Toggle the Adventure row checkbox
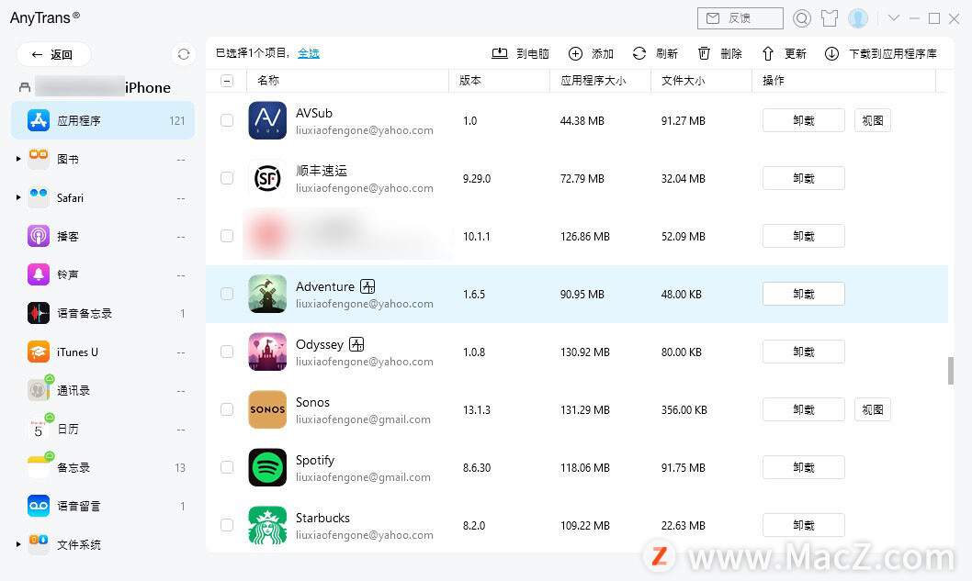The height and width of the screenshot is (581, 972). (x=227, y=294)
